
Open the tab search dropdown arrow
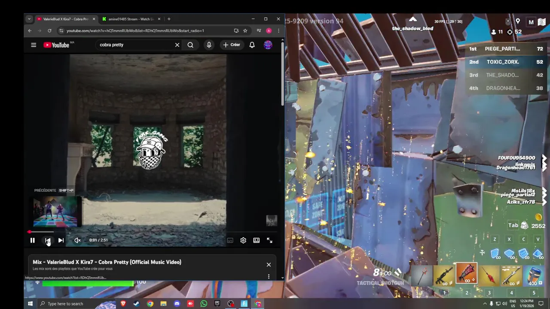point(29,19)
